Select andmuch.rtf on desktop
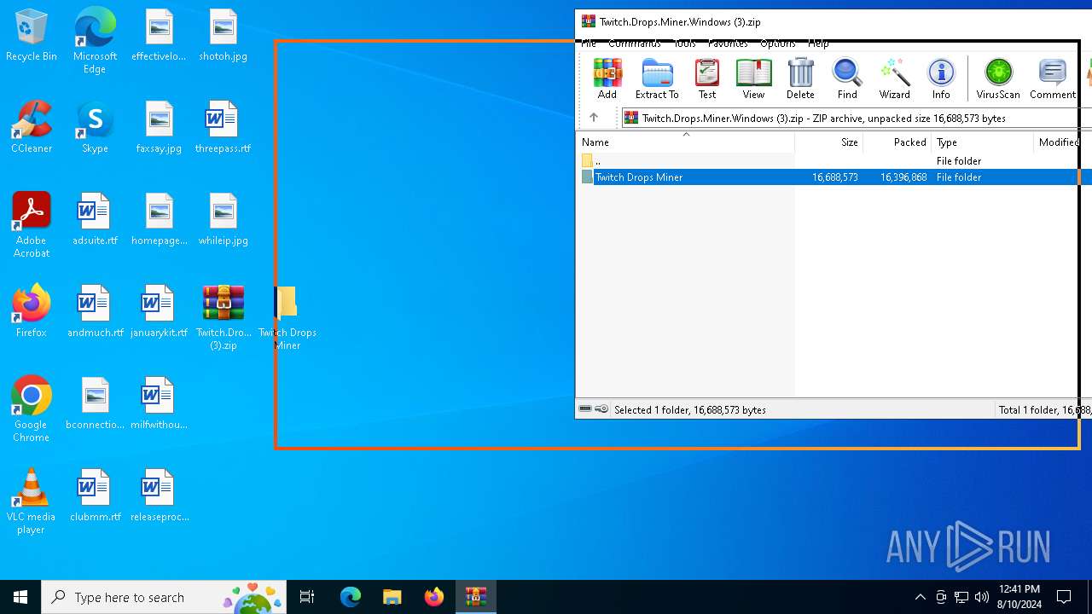This screenshot has width=1092, height=614. (95, 311)
